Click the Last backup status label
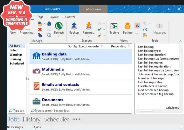The width and height of the screenshot is (184, 130). coord(150,82)
